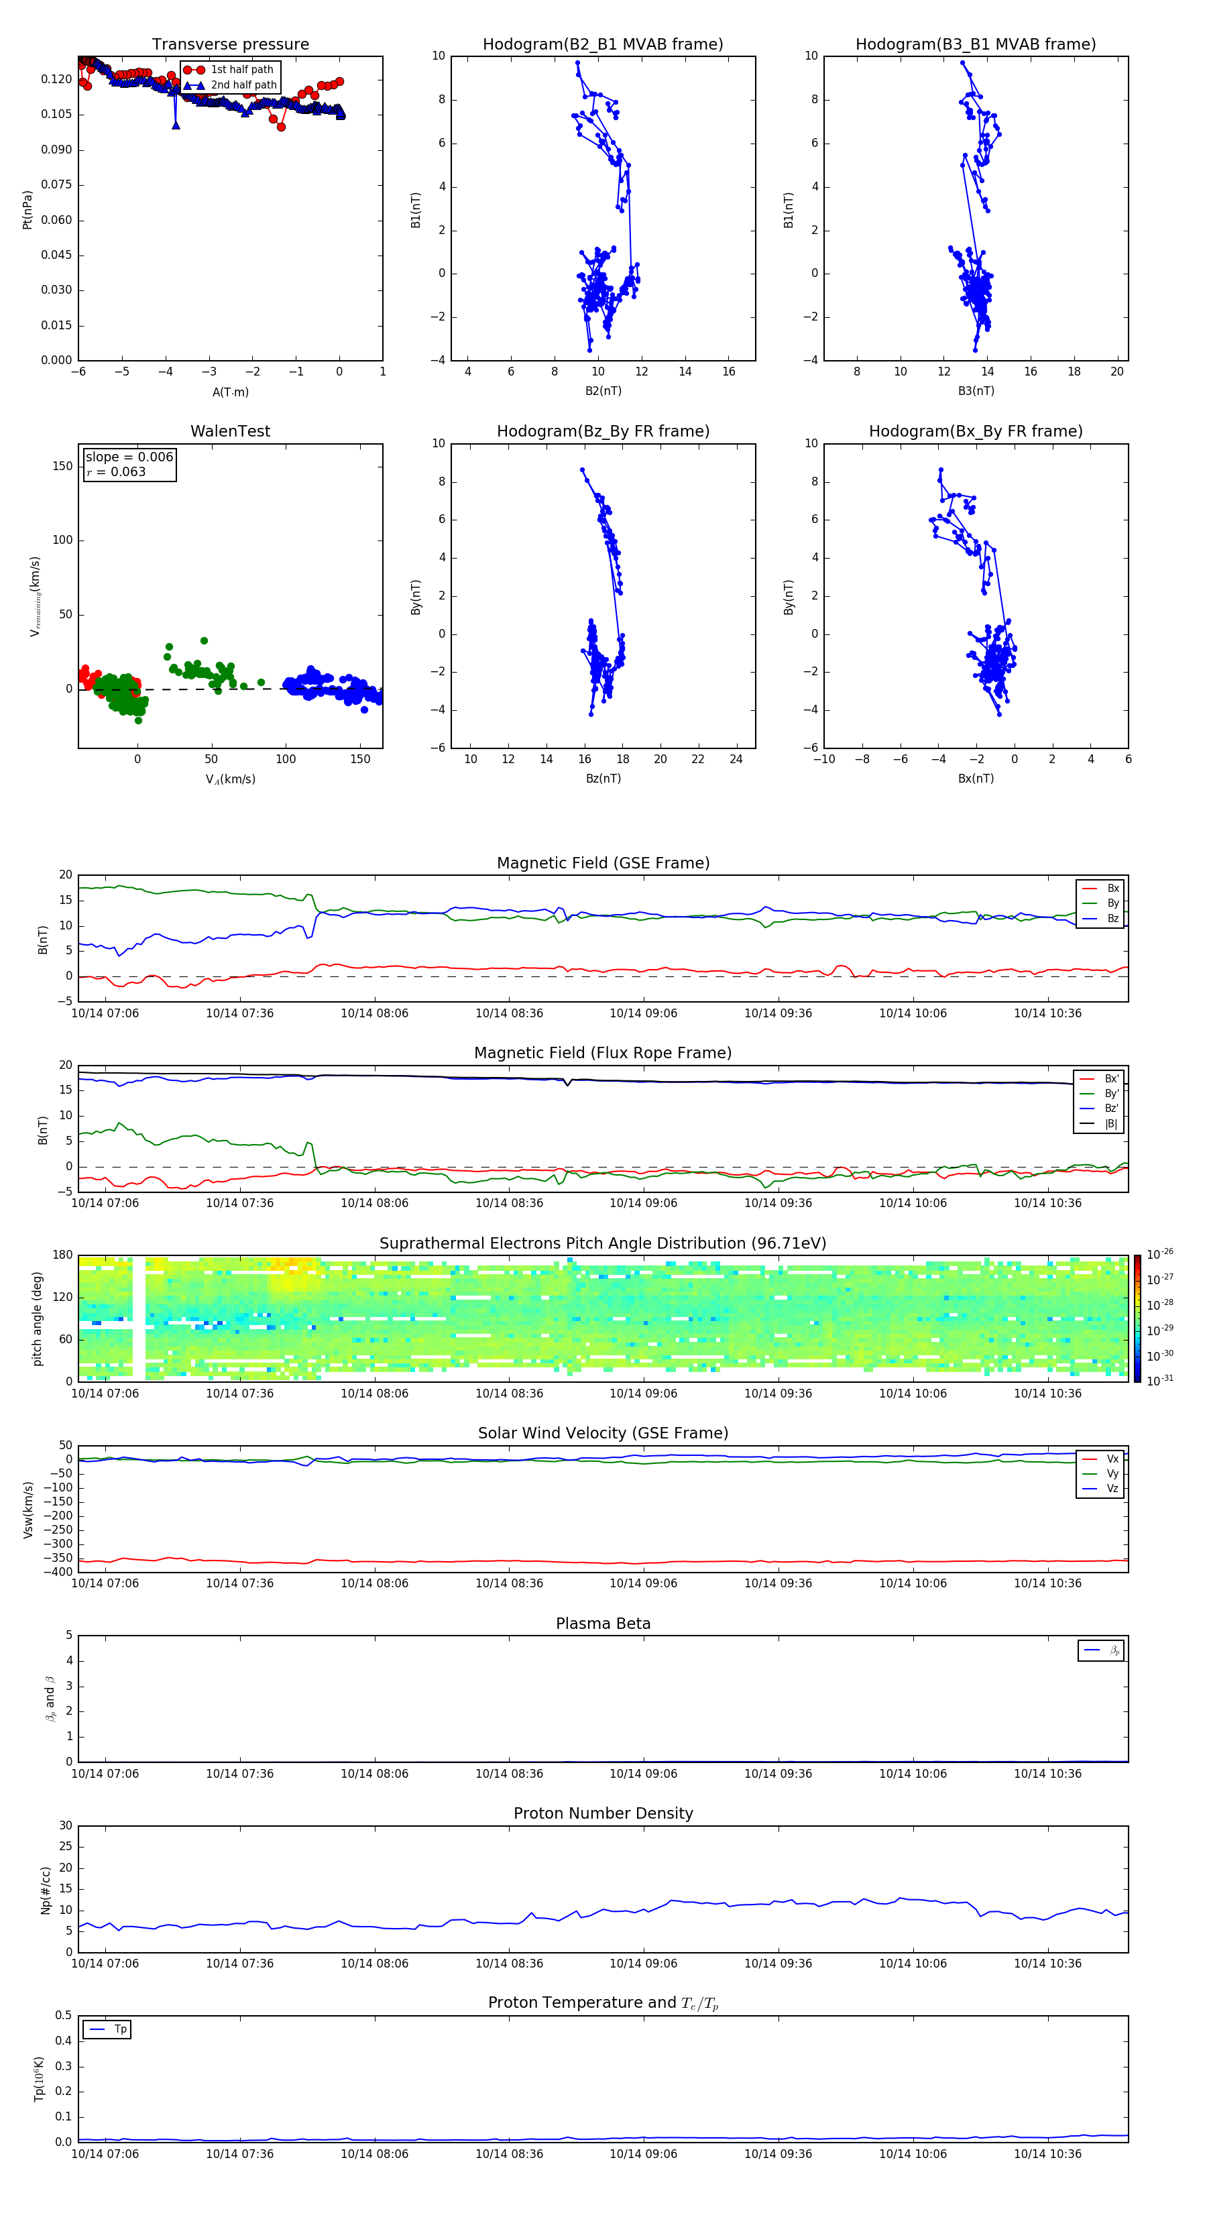Click the '|B|' legend entry
Viewport: 1207px width, 2213px height.
click(x=1100, y=1124)
